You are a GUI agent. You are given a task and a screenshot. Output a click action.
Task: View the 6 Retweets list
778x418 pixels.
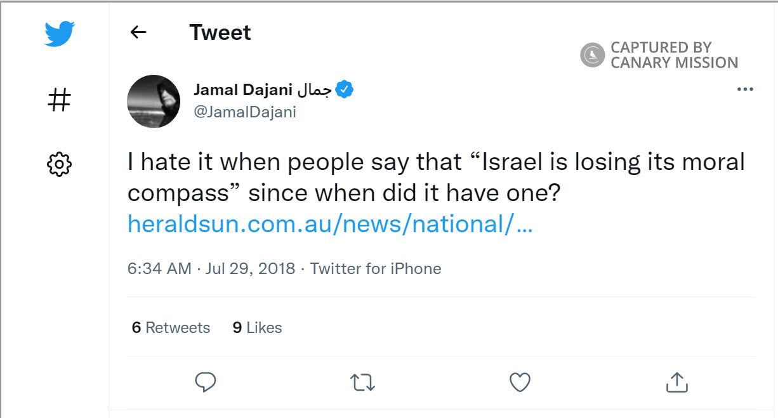171,327
